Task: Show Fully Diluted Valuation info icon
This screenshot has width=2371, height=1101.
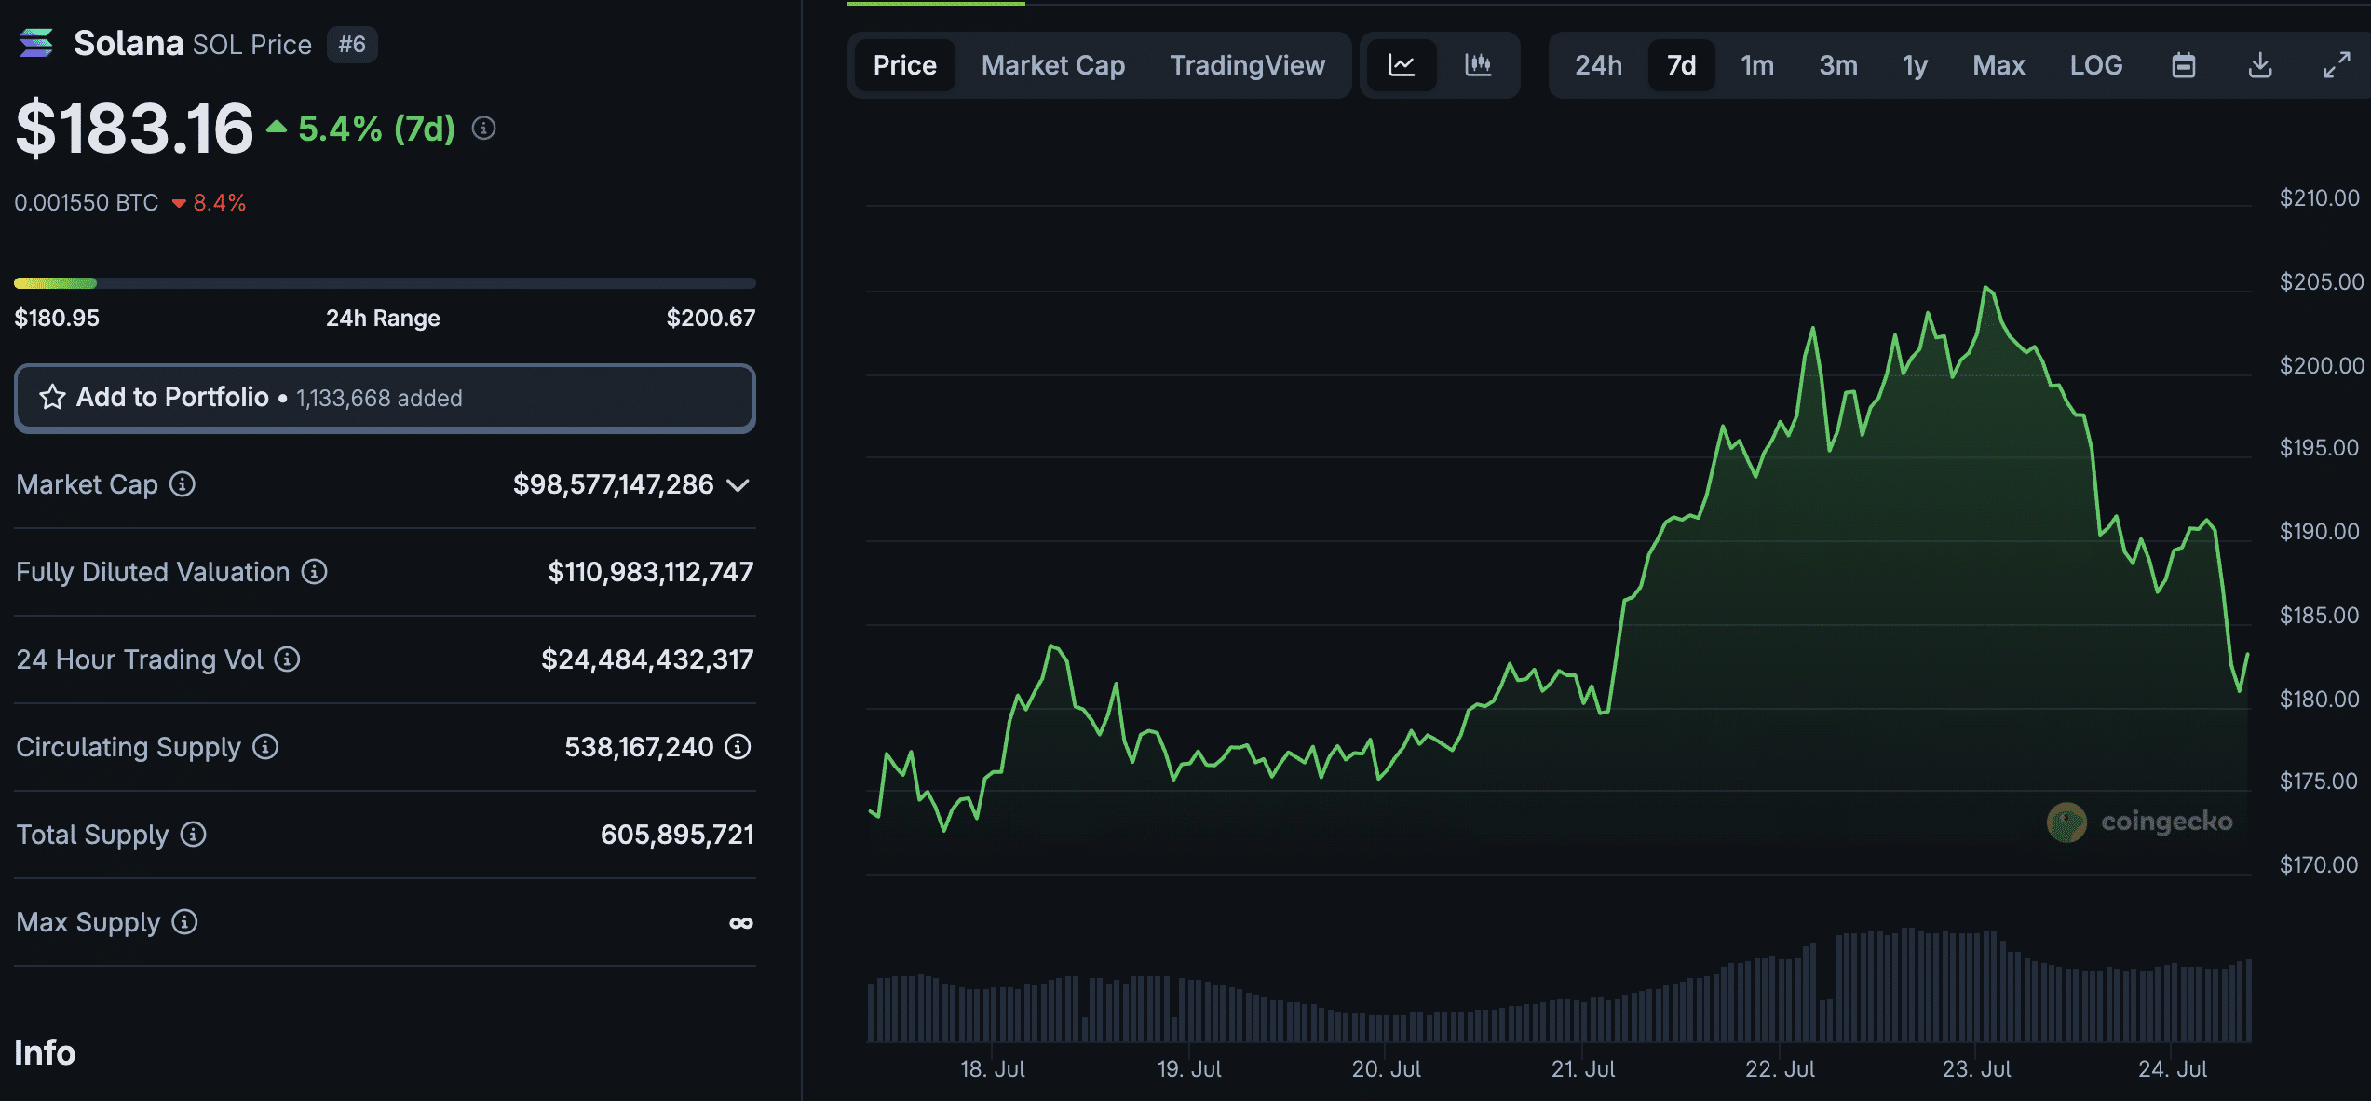Action: (x=314, y=572)
